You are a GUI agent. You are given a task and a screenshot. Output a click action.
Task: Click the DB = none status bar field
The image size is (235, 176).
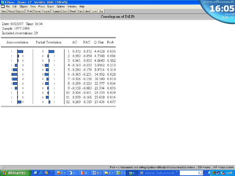pyautogui.click(x=204, y=167)
